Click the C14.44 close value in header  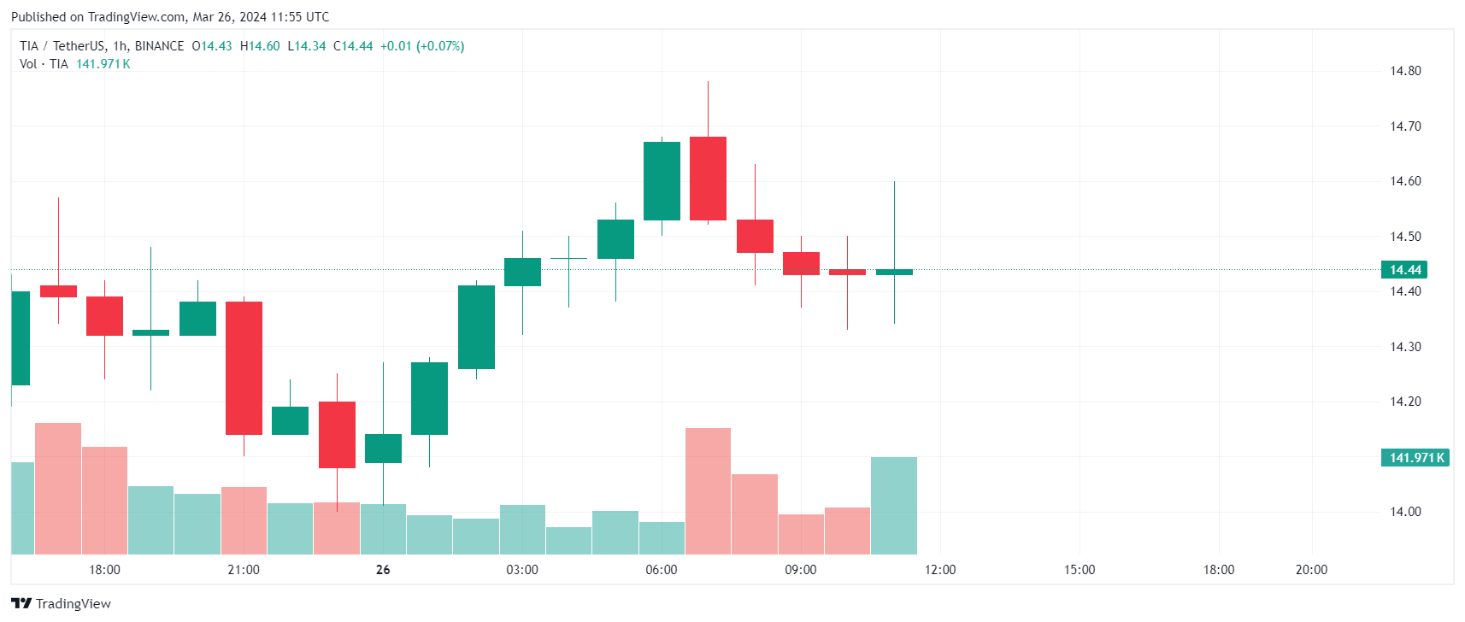(353, 46)
